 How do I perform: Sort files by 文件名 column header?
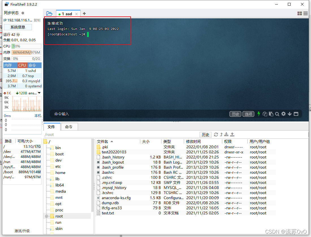pyautogui.click(x=118, y=142)
